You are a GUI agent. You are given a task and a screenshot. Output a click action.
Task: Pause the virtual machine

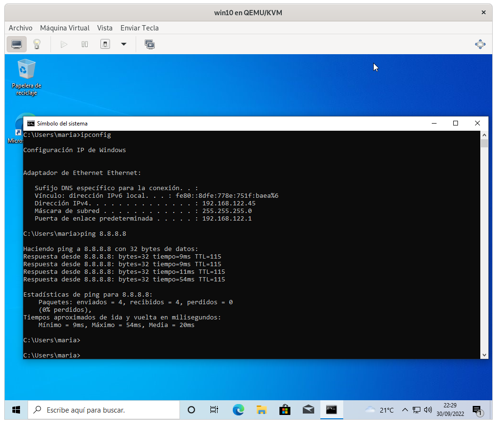pyautogui.click(x=85, y=44)
